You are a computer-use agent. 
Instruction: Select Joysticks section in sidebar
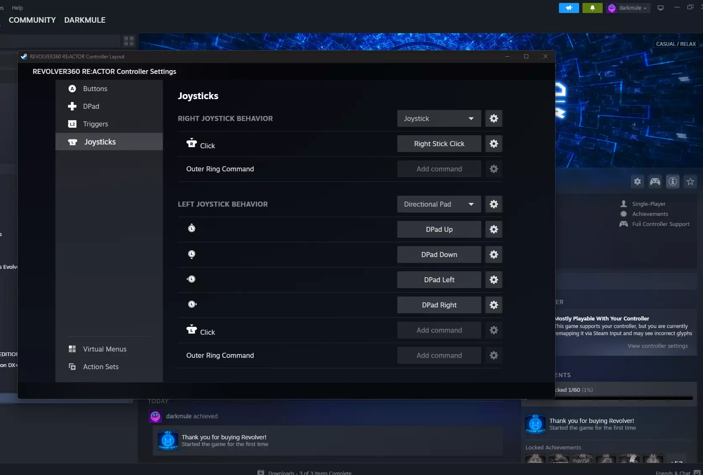pyautogui.click(x=109, y=142)
